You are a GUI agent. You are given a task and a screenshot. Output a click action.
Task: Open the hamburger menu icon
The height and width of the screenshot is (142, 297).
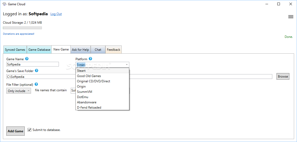[290, 17]
